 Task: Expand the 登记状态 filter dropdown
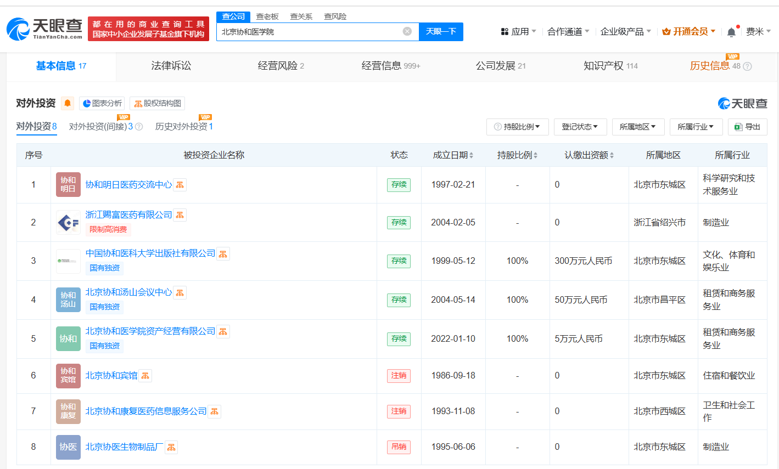pos(580,127)
